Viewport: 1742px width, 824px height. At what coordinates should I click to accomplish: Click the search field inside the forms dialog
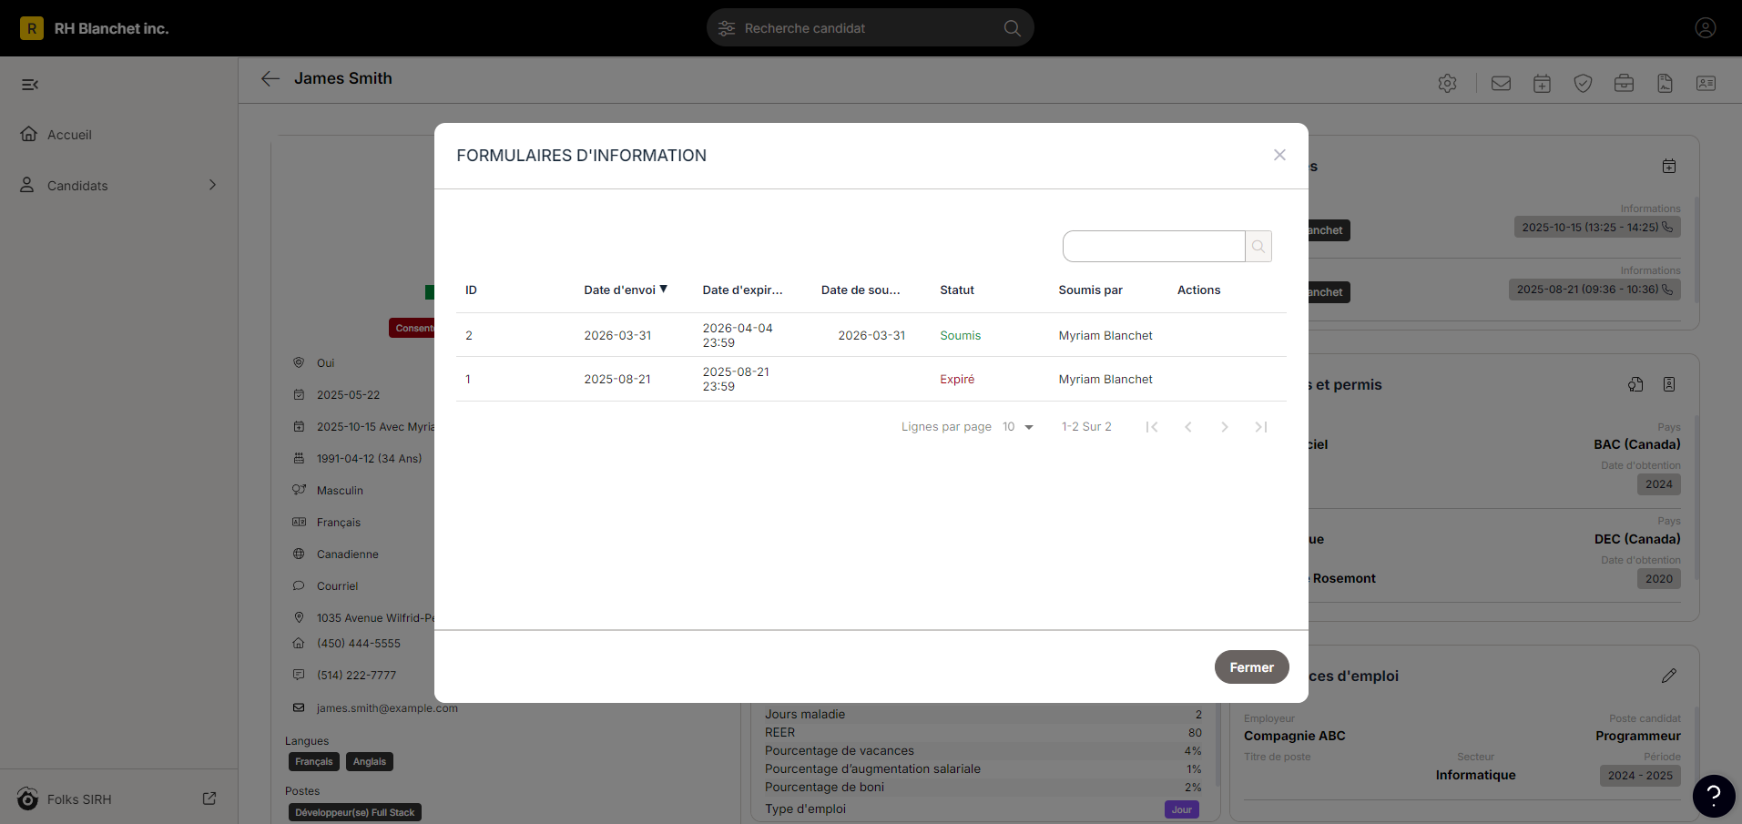[x=1154, y=246]
